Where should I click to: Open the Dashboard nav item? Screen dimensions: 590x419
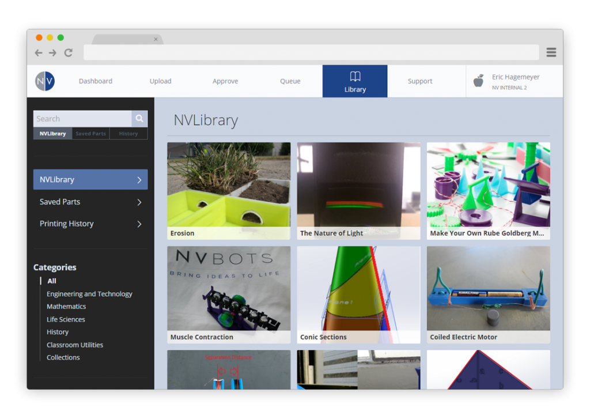(x=96, y=81)
